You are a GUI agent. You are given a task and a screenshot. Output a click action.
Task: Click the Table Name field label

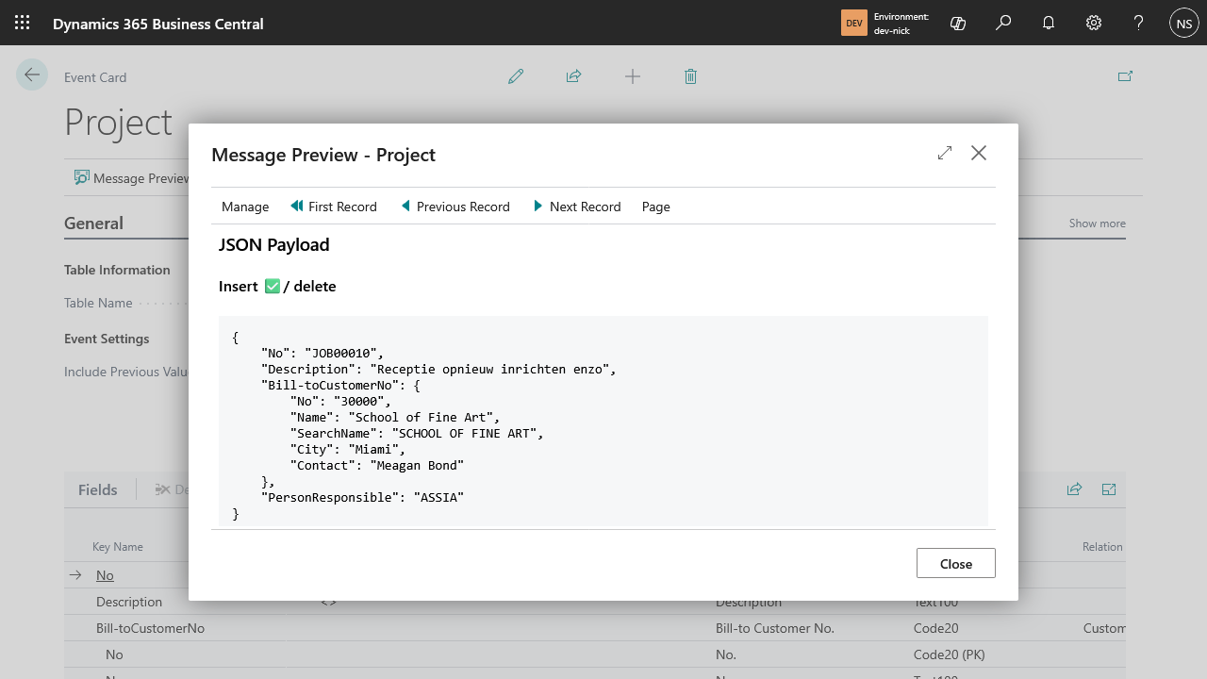(98, 303)
